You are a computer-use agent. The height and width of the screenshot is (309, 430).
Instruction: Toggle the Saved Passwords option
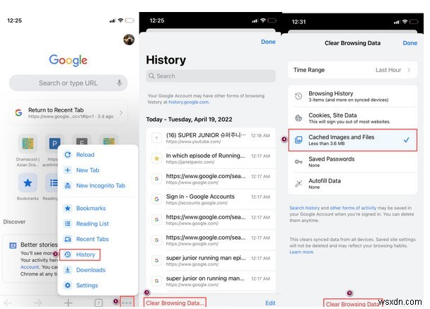(352, 162)
